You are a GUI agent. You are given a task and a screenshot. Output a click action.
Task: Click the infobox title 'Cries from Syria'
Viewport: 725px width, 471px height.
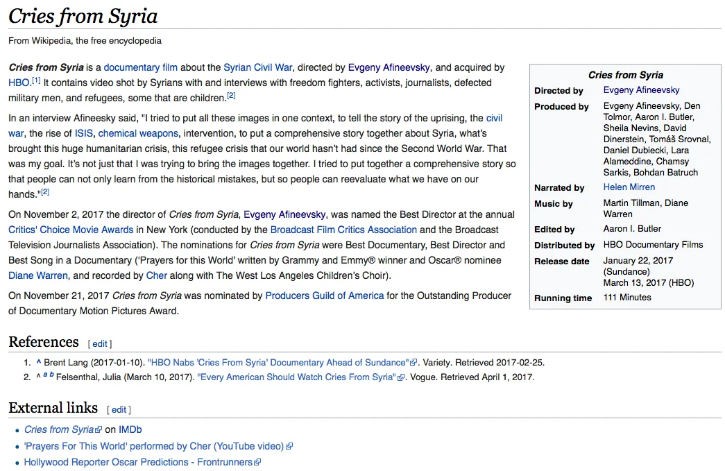[626, 75]
